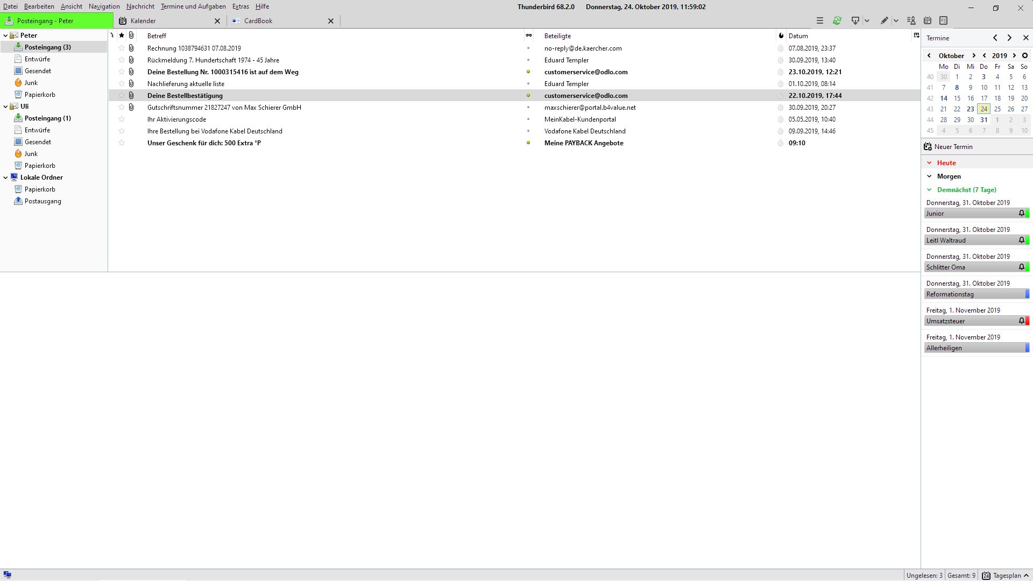1033x581 pixels.
Task: Click the pencil write message icon
Action: tap(884, 20)
